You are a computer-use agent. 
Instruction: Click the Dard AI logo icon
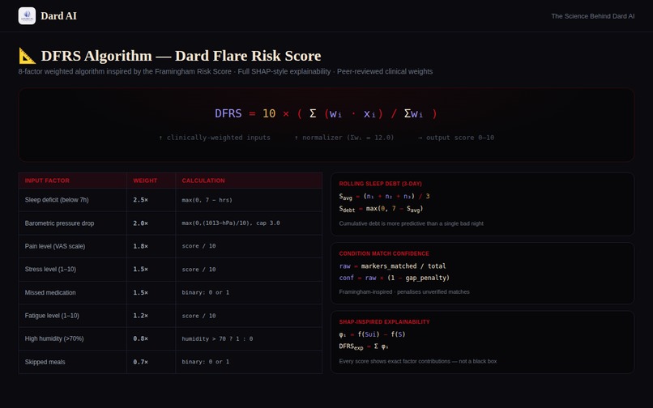tap(27, 16)
